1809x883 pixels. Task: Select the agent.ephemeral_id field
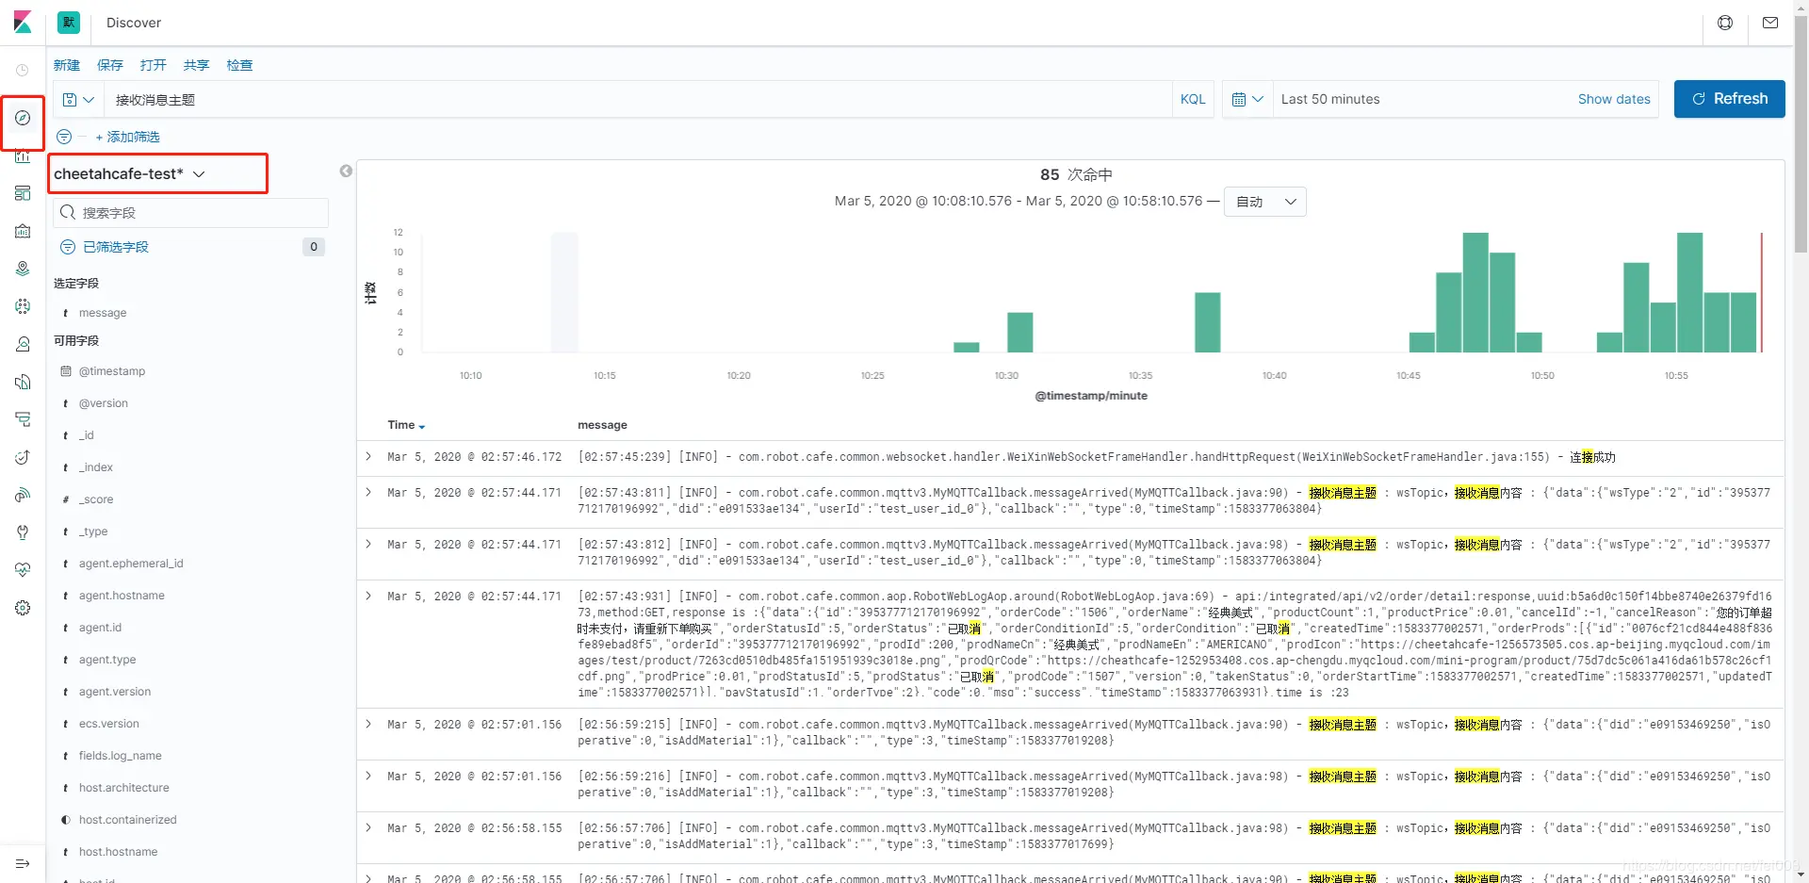click(131, 564)
